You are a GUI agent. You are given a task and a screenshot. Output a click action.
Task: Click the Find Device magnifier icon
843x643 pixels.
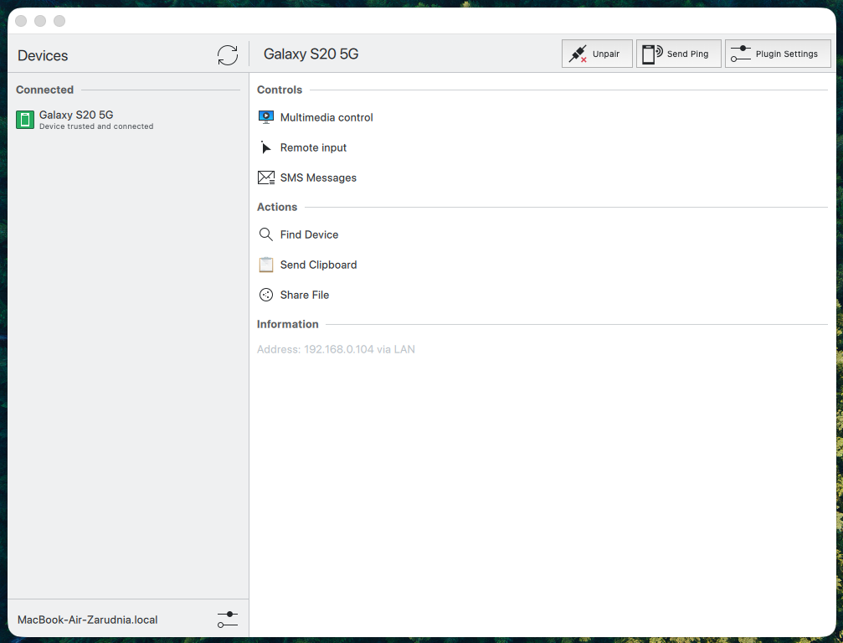(x=266, y=234)
